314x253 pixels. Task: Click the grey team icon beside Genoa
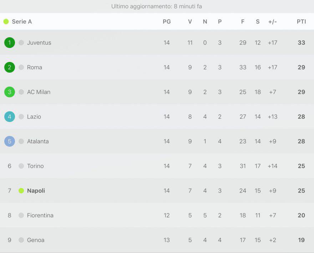[21, 240]
